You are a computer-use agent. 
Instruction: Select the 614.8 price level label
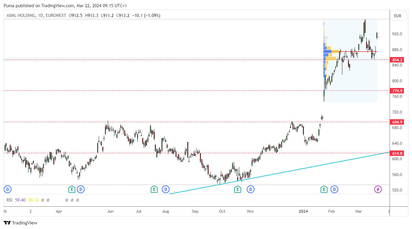pyautogui.click(x=398, y=153)
